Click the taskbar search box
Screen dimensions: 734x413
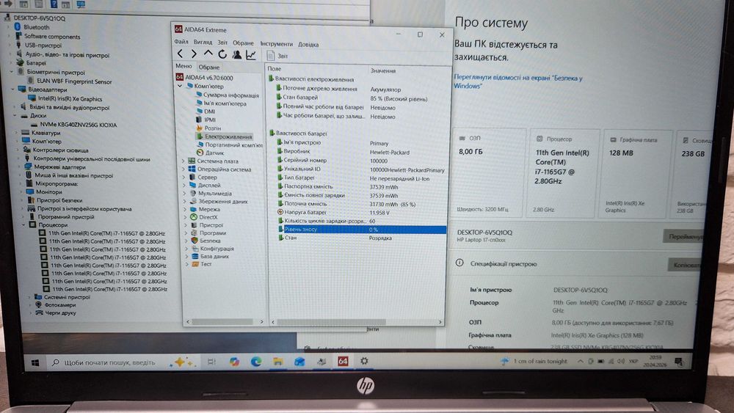click(x=109, y=362)
